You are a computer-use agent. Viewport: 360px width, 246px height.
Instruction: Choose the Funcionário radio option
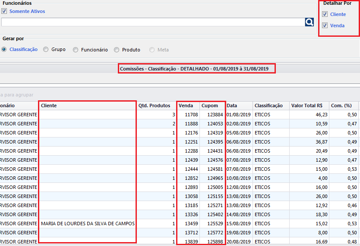click(76, 50)
